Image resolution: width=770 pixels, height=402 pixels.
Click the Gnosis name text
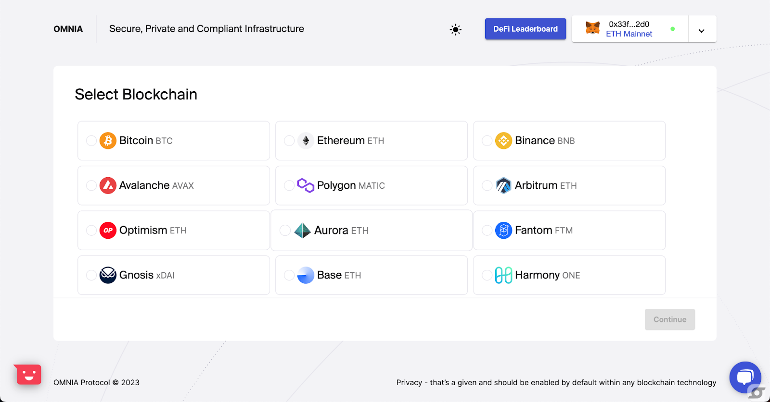click(x=137, y=275)
